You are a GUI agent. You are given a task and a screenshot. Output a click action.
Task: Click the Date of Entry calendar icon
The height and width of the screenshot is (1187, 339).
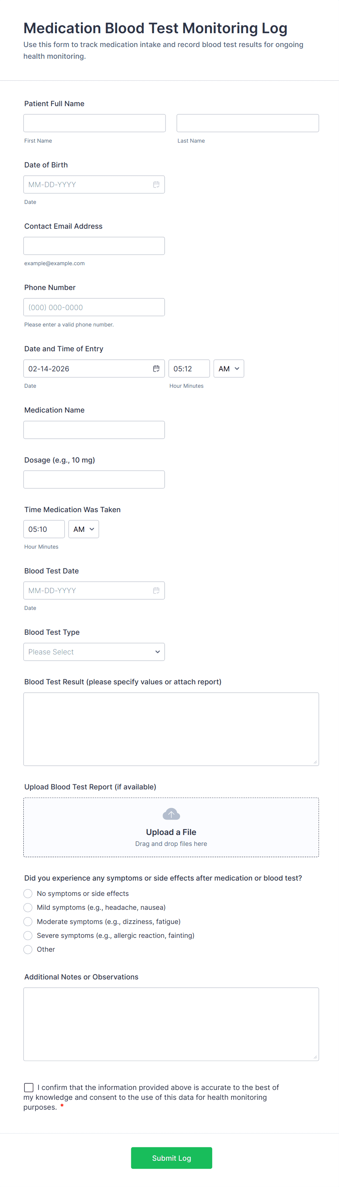[156, 369]
